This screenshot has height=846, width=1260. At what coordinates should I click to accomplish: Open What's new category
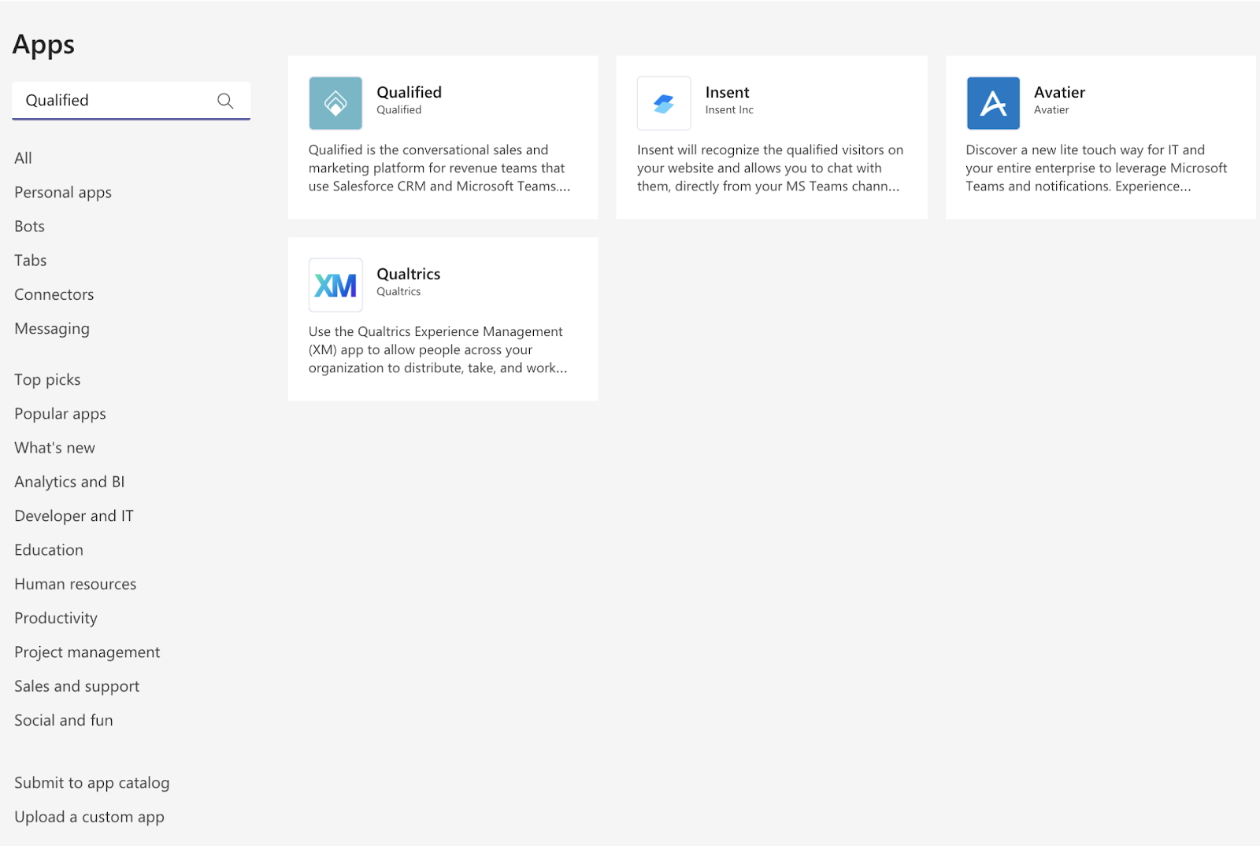tap(54, 448)
